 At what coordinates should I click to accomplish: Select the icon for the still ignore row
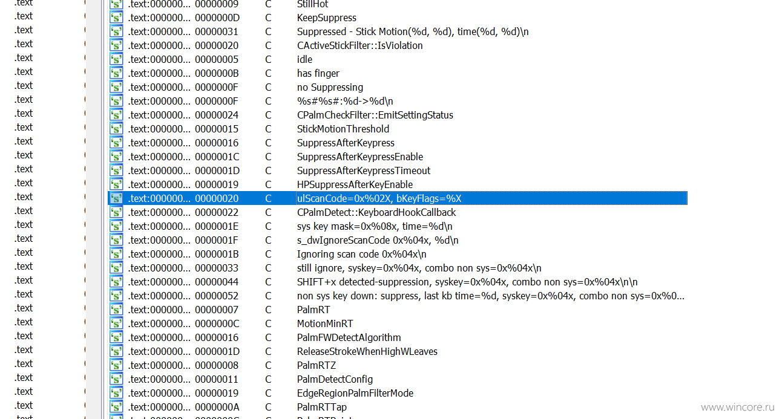(x=116, y=268)
